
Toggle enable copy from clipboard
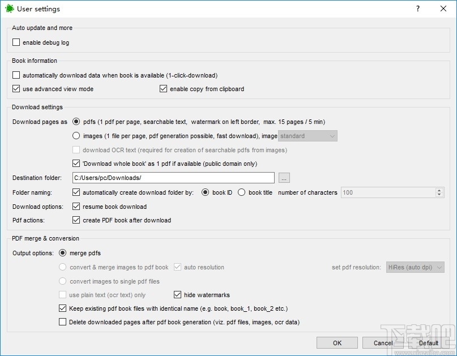click(163, 89)
